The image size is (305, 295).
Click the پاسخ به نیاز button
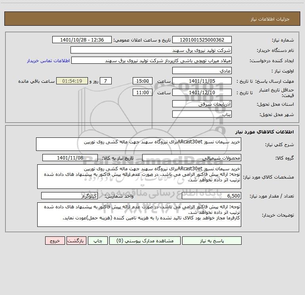pyautogui.click(x=212, y=240)
